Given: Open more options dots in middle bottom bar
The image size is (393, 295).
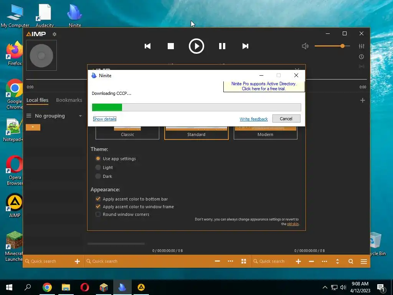Looking at the screenshot, I should click(x=230, y=261).
